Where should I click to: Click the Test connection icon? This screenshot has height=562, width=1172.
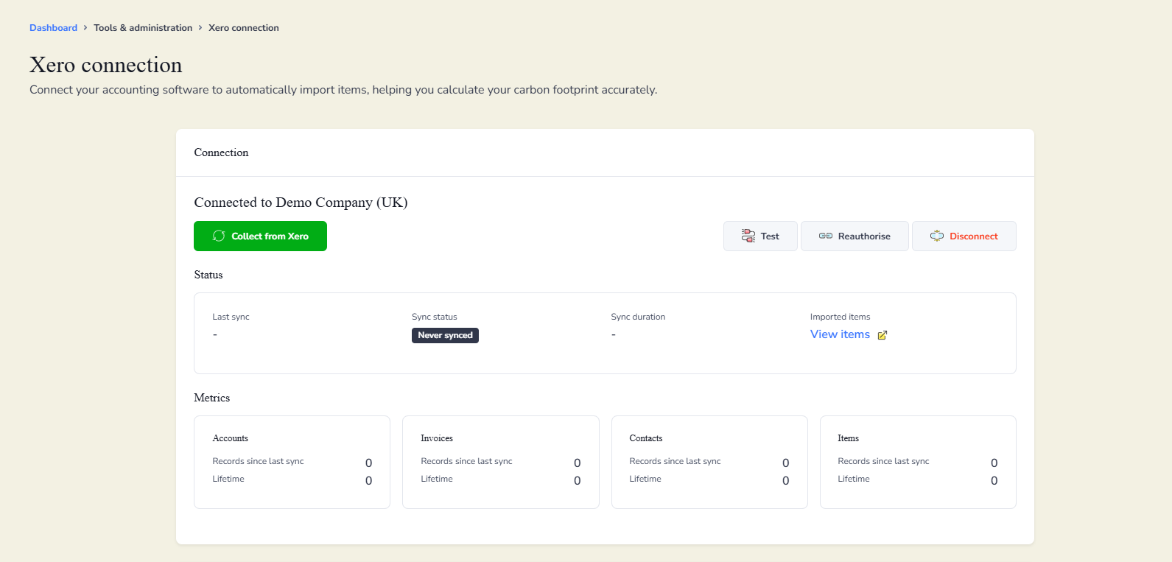point(748,236)
